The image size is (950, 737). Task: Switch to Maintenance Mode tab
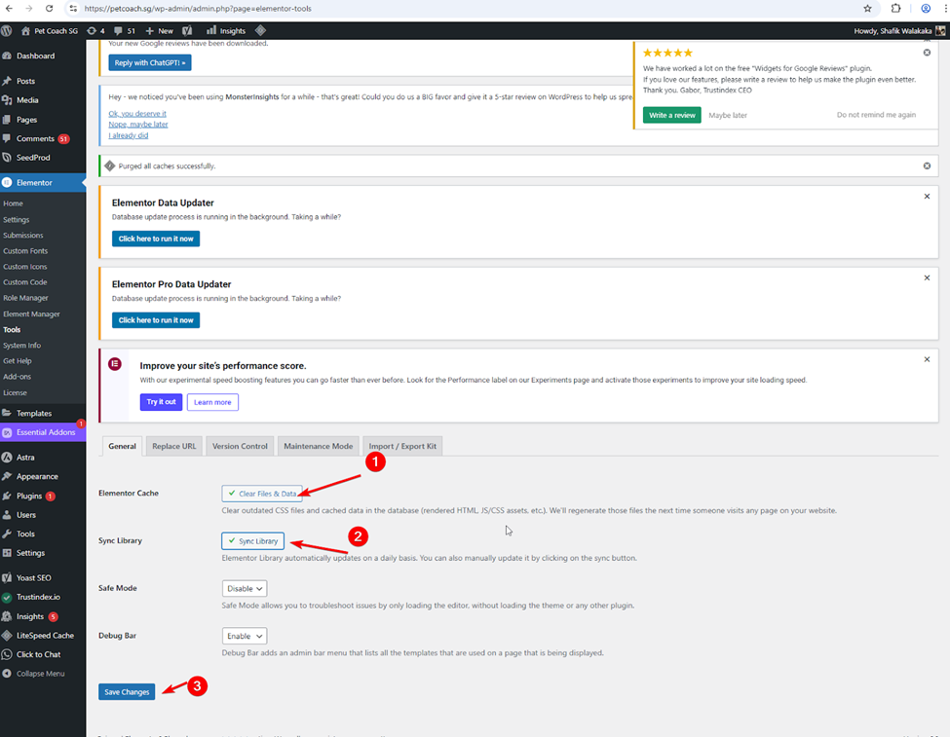[318, 446]
